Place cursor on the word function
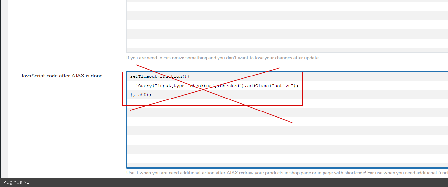The height and width of the screenshot is (187, 448). 171,77
